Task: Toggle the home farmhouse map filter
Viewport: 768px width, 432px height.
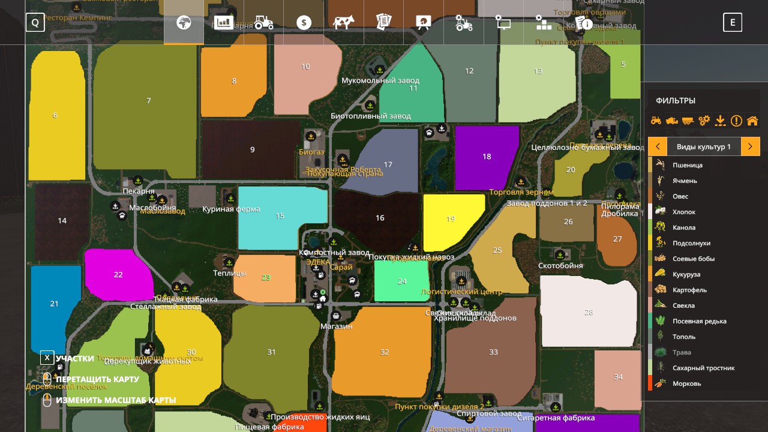Action: [752, 121]
